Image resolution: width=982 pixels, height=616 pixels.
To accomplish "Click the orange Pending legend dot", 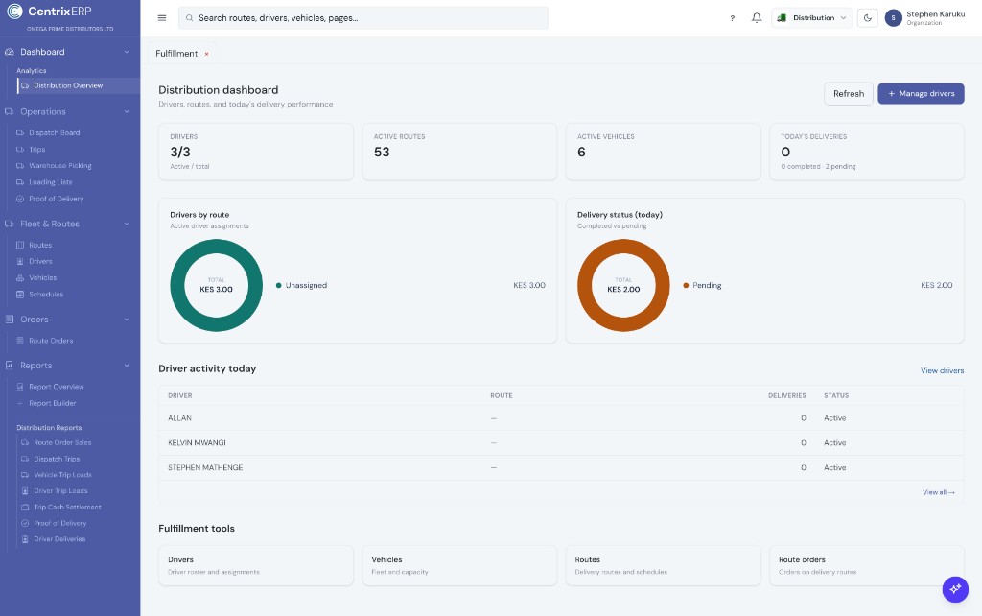I will tap(686, 286).
